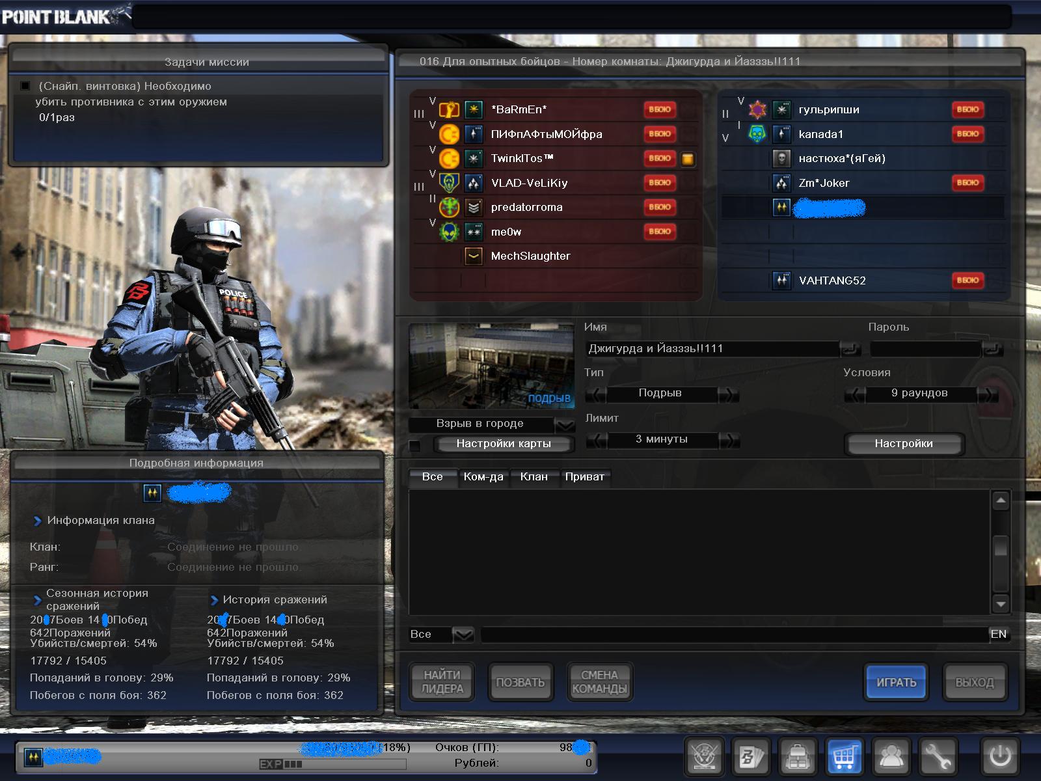Click the СМЕНА КОМАНДЫ button

(599, 682)
